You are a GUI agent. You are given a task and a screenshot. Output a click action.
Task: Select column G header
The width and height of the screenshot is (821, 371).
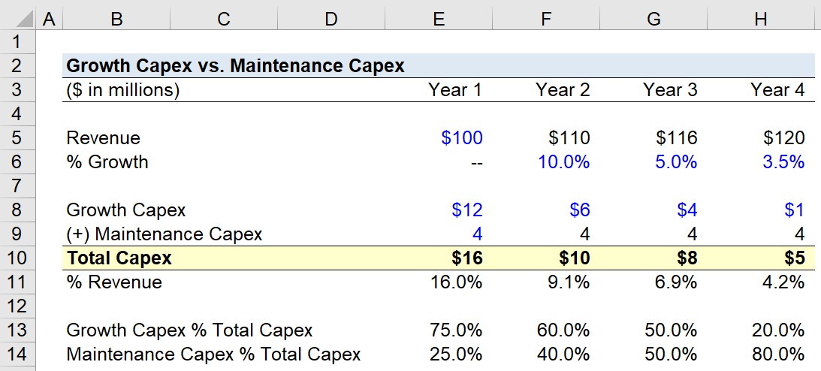tap(653, 20)
